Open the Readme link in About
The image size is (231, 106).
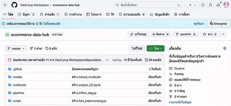(x=177, y=69)
